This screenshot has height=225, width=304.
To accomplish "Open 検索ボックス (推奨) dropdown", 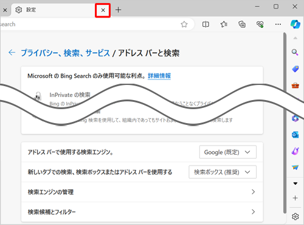I will point(223,172).
